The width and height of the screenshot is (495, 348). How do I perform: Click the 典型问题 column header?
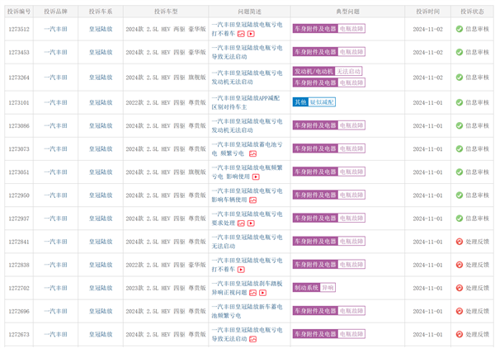pos(348,12)
